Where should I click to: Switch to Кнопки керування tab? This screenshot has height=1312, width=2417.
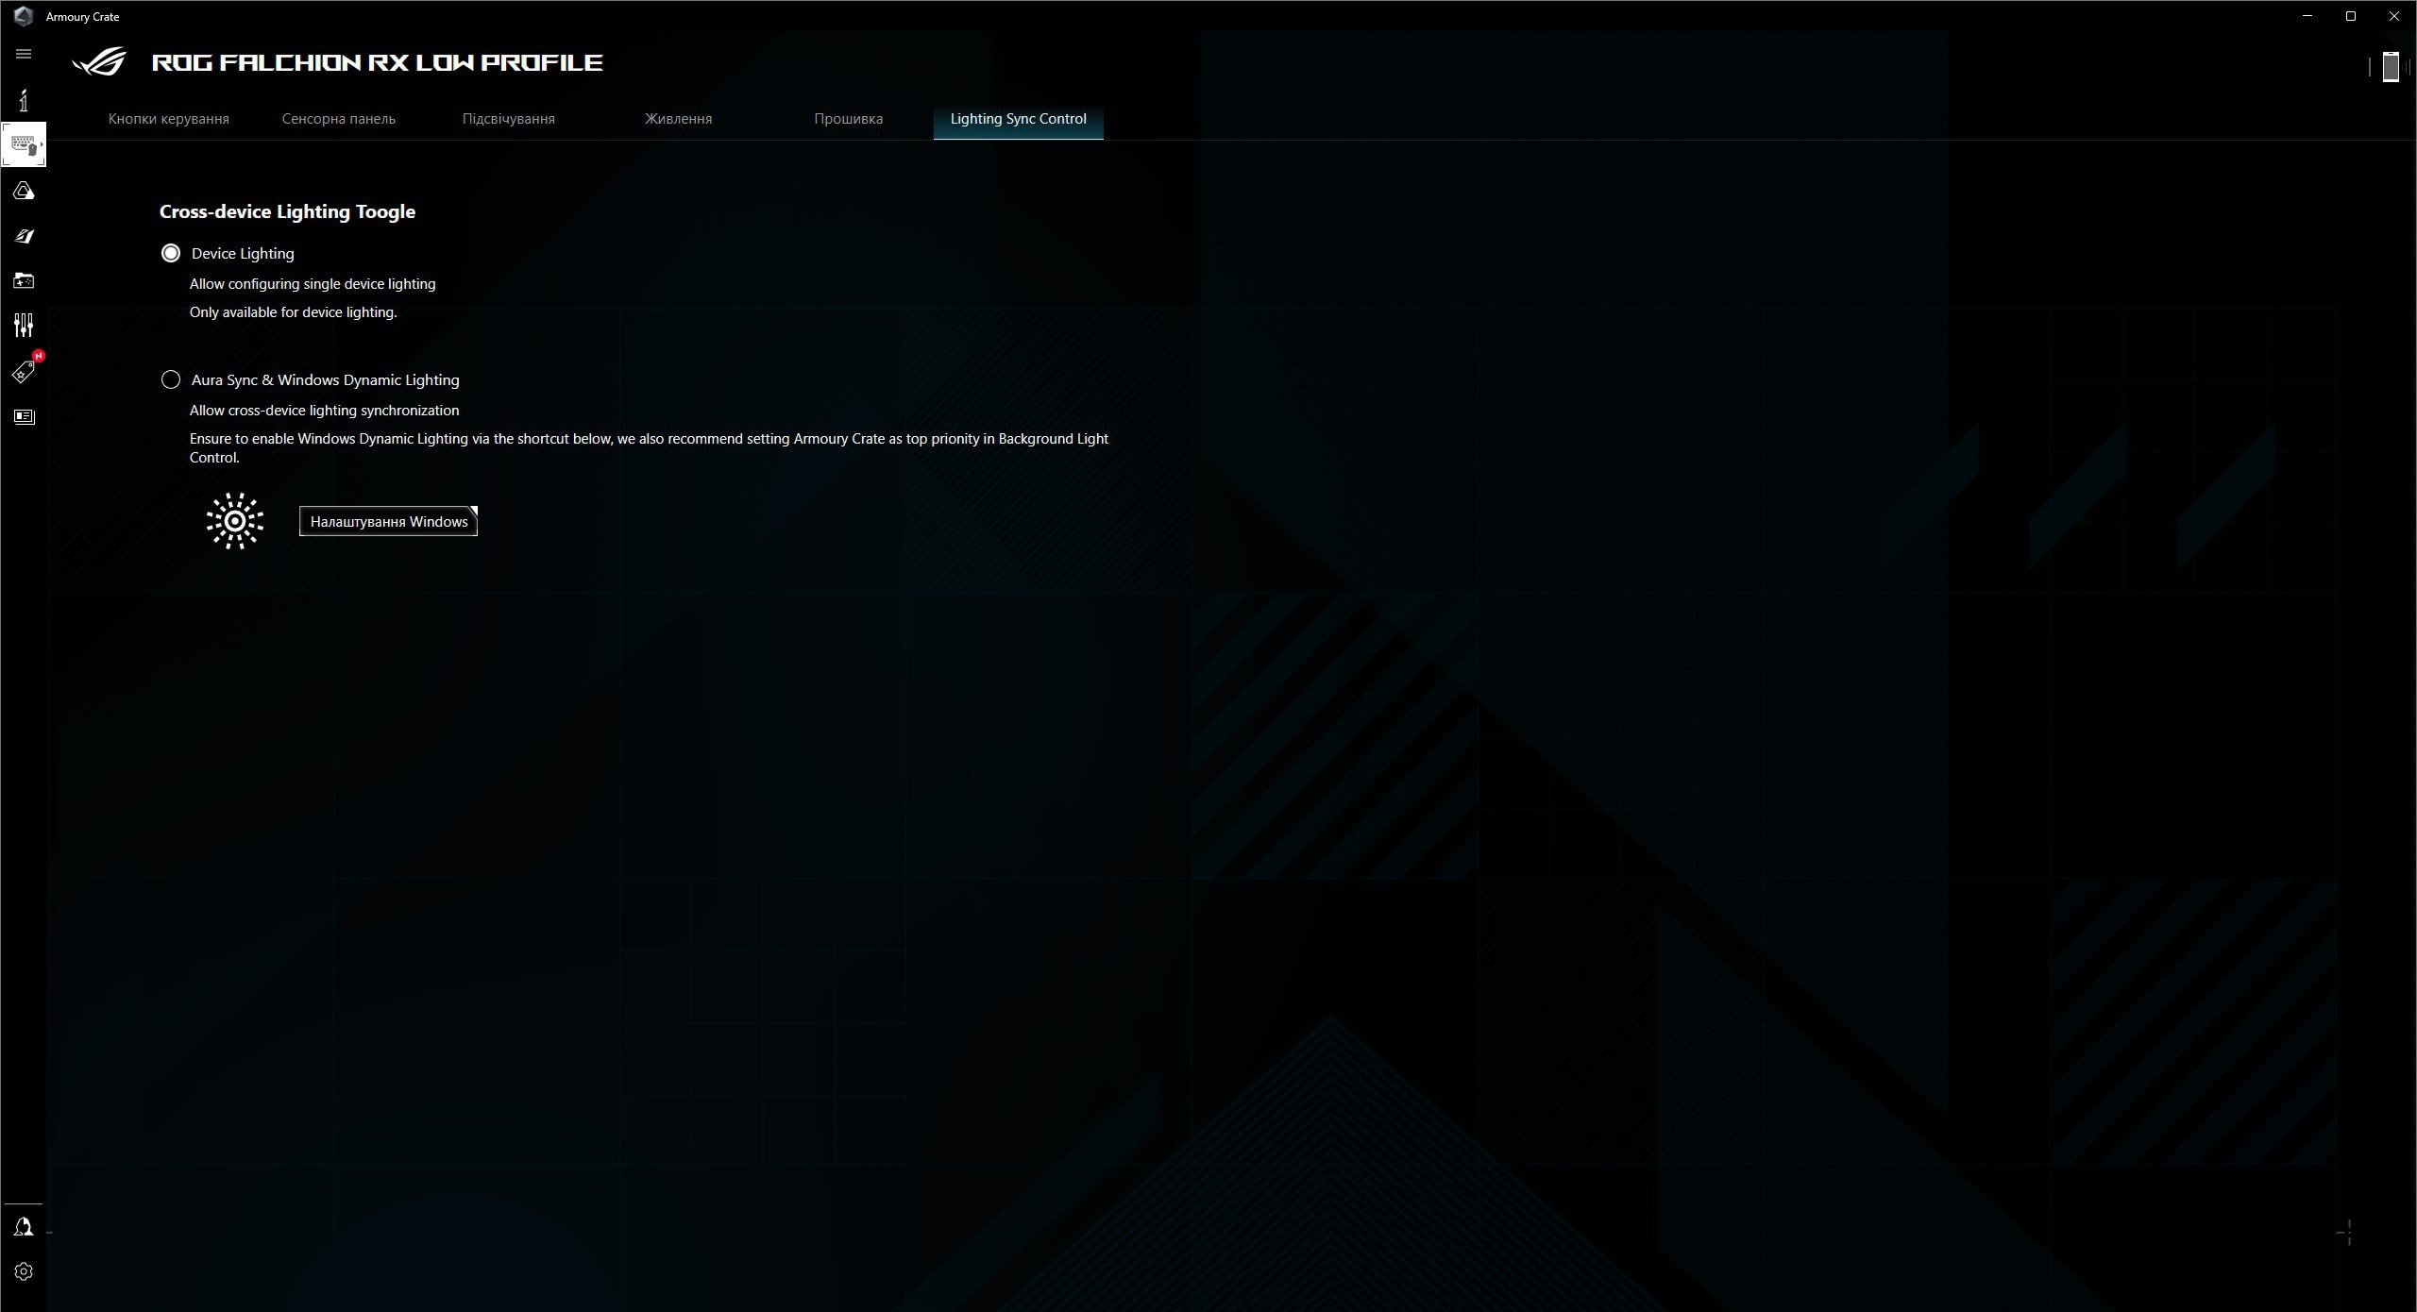point(170,118)
